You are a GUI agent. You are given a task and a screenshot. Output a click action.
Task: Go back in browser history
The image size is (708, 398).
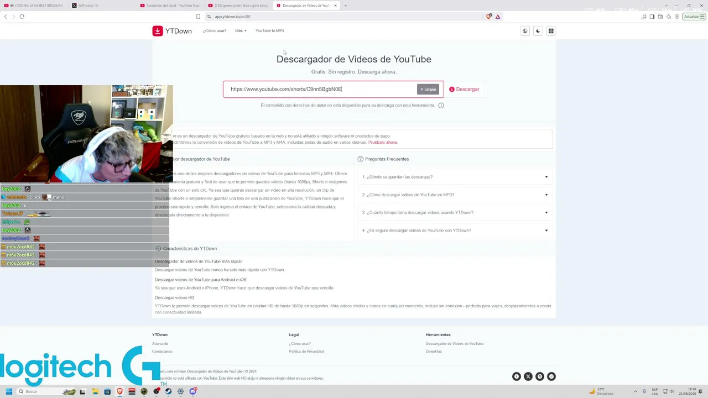click(6, 17)
